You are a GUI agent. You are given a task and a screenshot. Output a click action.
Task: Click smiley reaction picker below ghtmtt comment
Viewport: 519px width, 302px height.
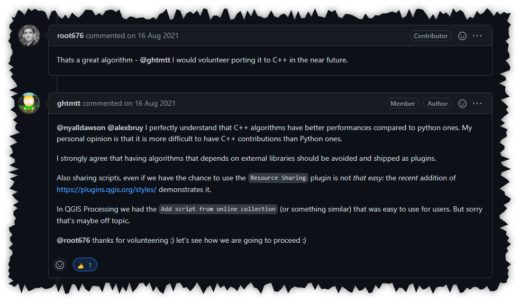[60, 265]
